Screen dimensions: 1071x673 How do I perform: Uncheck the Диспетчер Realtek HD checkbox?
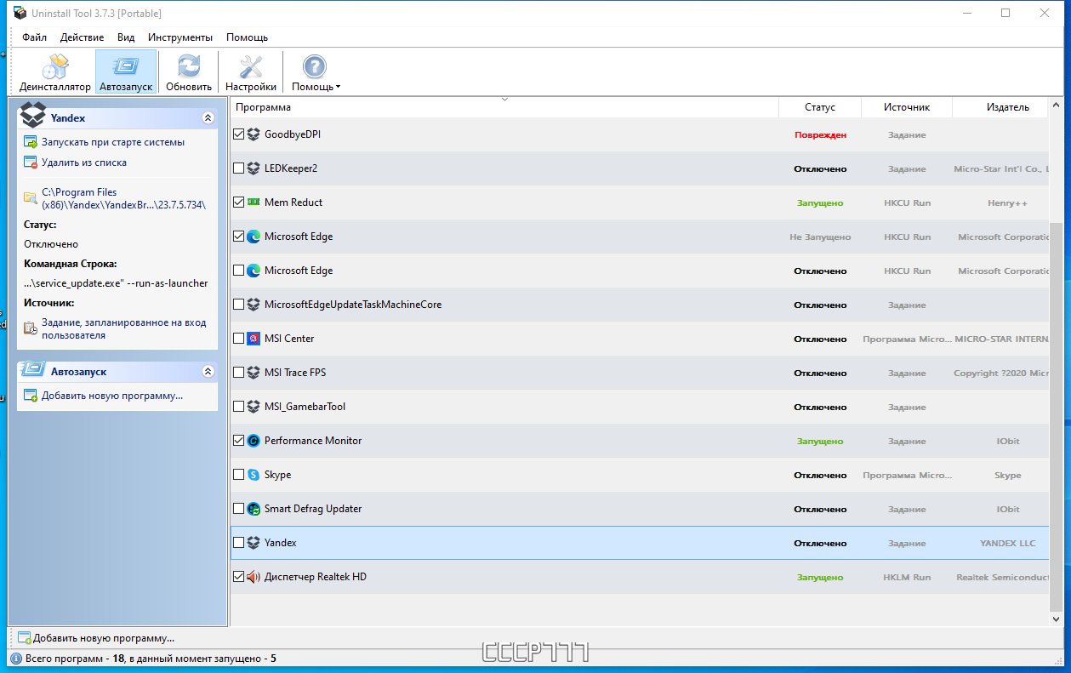click(238, 577)
